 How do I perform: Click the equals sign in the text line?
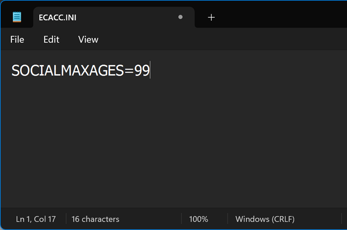(x=129, y=71)
